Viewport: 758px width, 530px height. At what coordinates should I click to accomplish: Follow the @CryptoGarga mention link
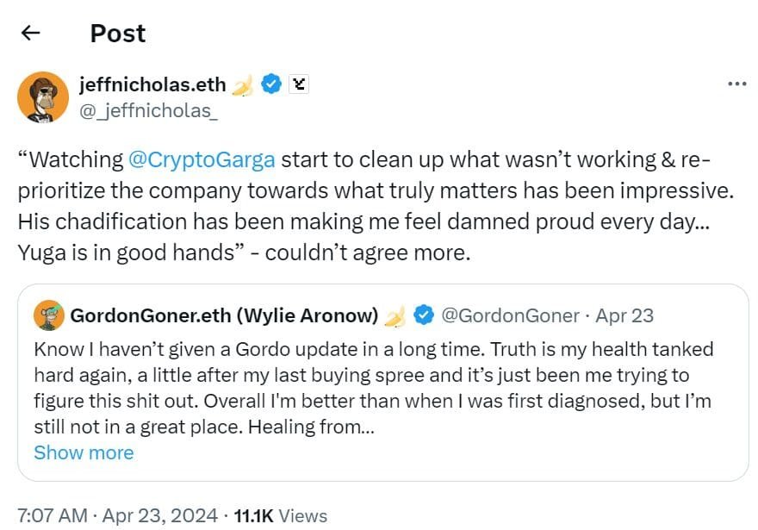click(x=202, y=159)
